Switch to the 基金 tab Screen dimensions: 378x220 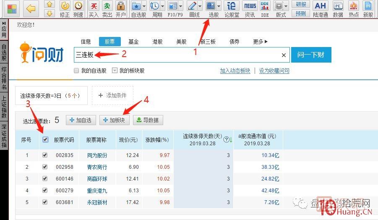(x=133, y=42)
